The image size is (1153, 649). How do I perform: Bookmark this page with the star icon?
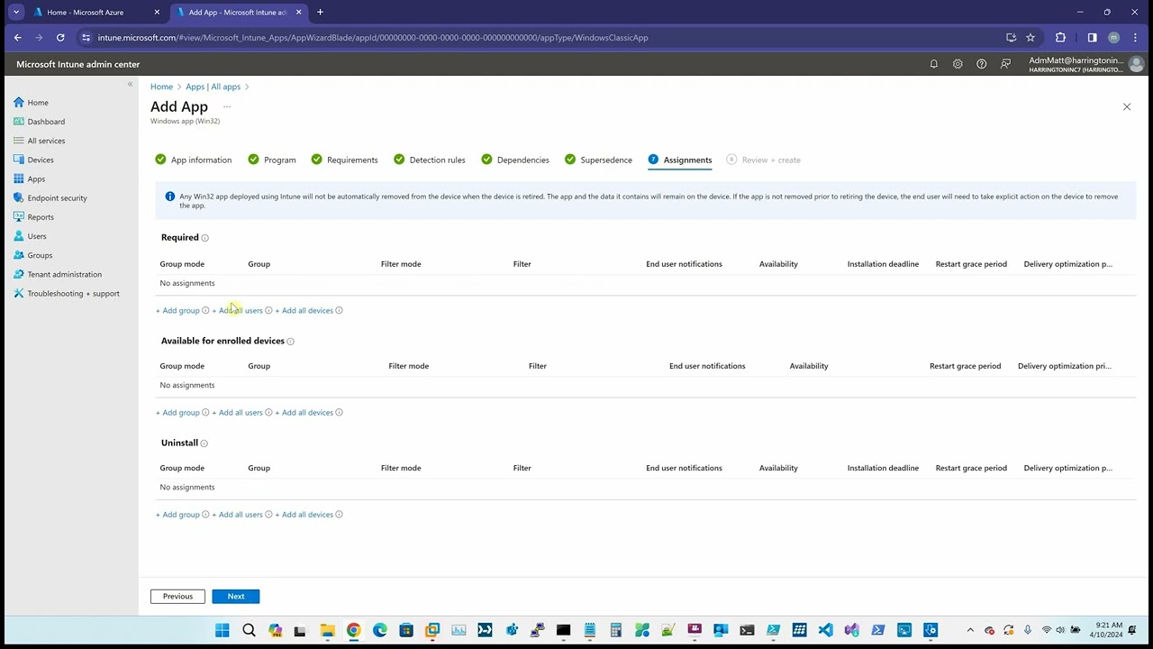click(x=1030, y=38)
